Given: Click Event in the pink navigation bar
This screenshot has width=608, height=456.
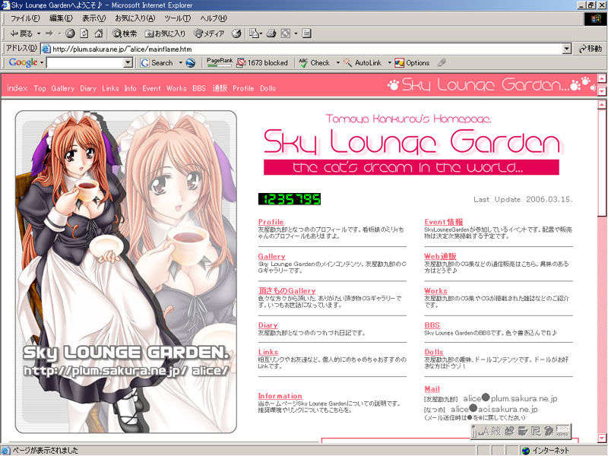Looking at the screenshot, I should (x=151, y=88).
